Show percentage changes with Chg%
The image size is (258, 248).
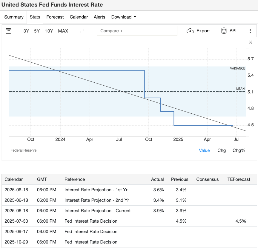tap(239, 150)
